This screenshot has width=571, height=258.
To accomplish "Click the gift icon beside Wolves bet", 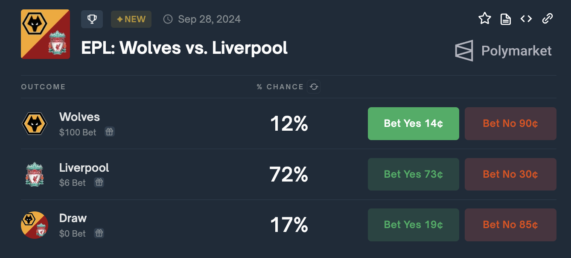I will (x=110, y=132).
